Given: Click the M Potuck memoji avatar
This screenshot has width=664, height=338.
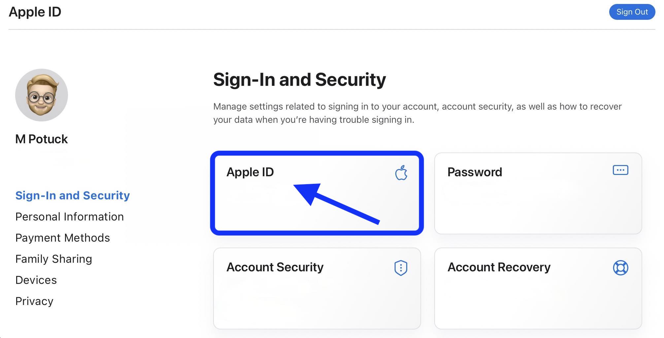Looking at the screenshot, I should [42, 95].
